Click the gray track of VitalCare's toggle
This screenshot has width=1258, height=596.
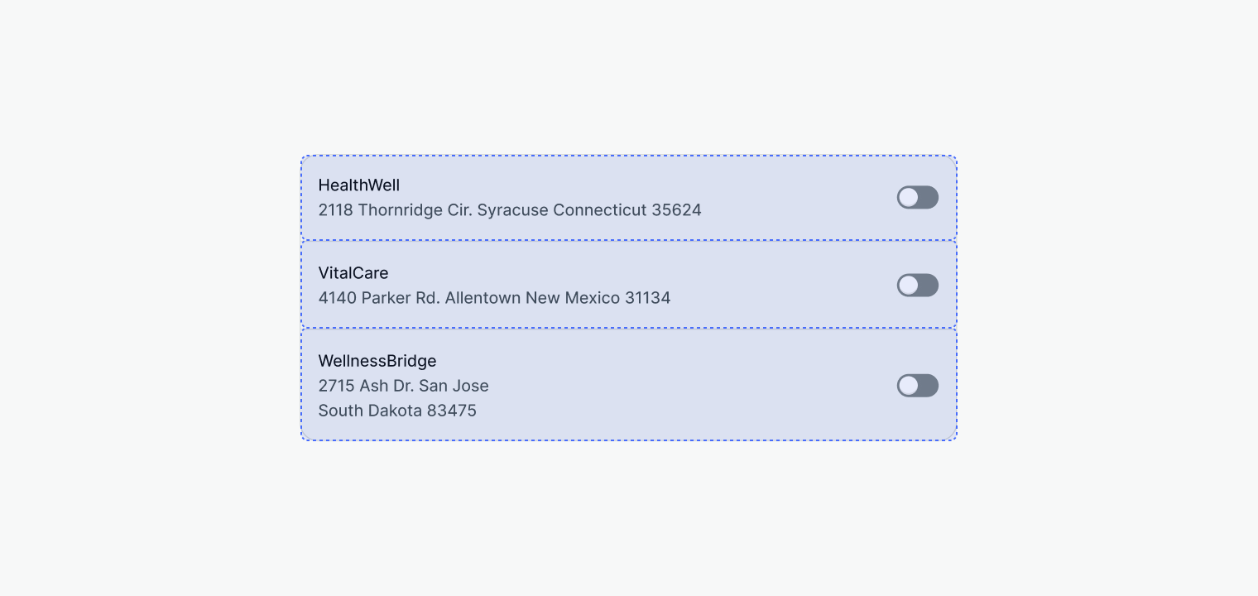[929, 286]
